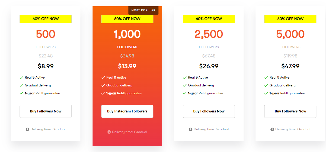Viewport: 326px width, 152px height.
Task: Select the $13.99 price on the popular plan
Action: [x=127, y=66]
